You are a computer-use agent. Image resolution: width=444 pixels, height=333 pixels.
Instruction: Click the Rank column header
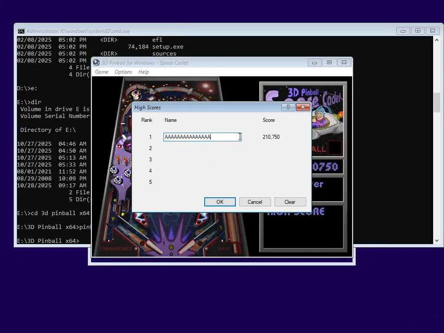147,120
